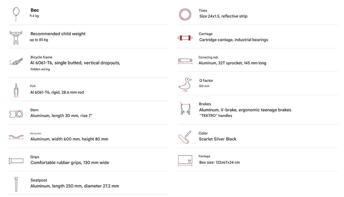The image size is (344, 197).
Task: Click the TEKTRO handles brake description
Action: pos(216,116)
